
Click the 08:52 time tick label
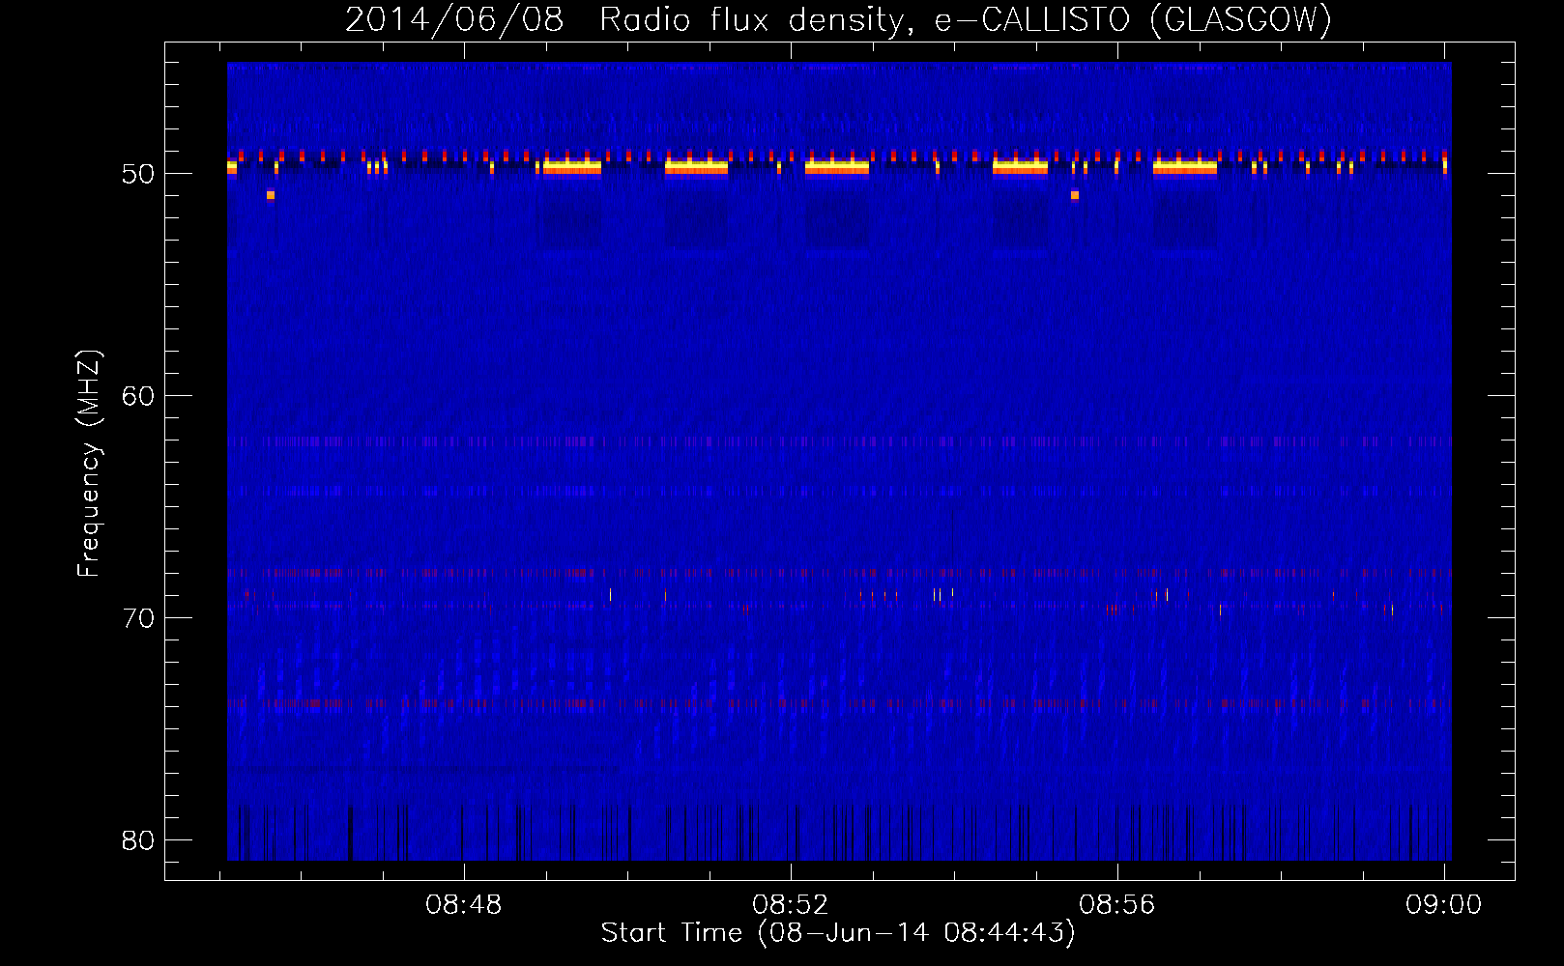click(x=791, y=905)
